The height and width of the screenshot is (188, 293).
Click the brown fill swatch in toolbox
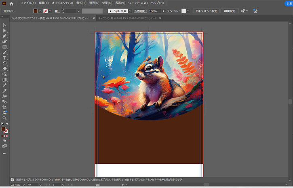coord(3,129)
